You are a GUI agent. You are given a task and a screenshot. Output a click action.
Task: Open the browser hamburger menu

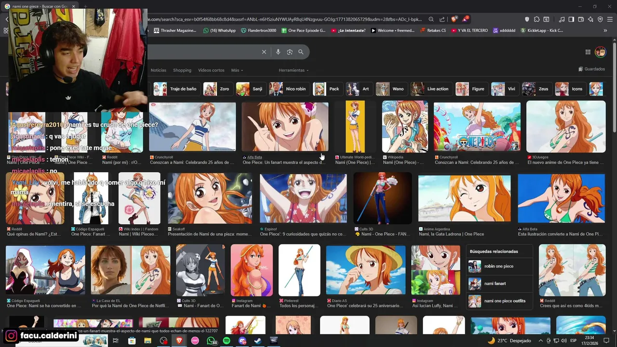pyautogui.click(x=610, y=19)
